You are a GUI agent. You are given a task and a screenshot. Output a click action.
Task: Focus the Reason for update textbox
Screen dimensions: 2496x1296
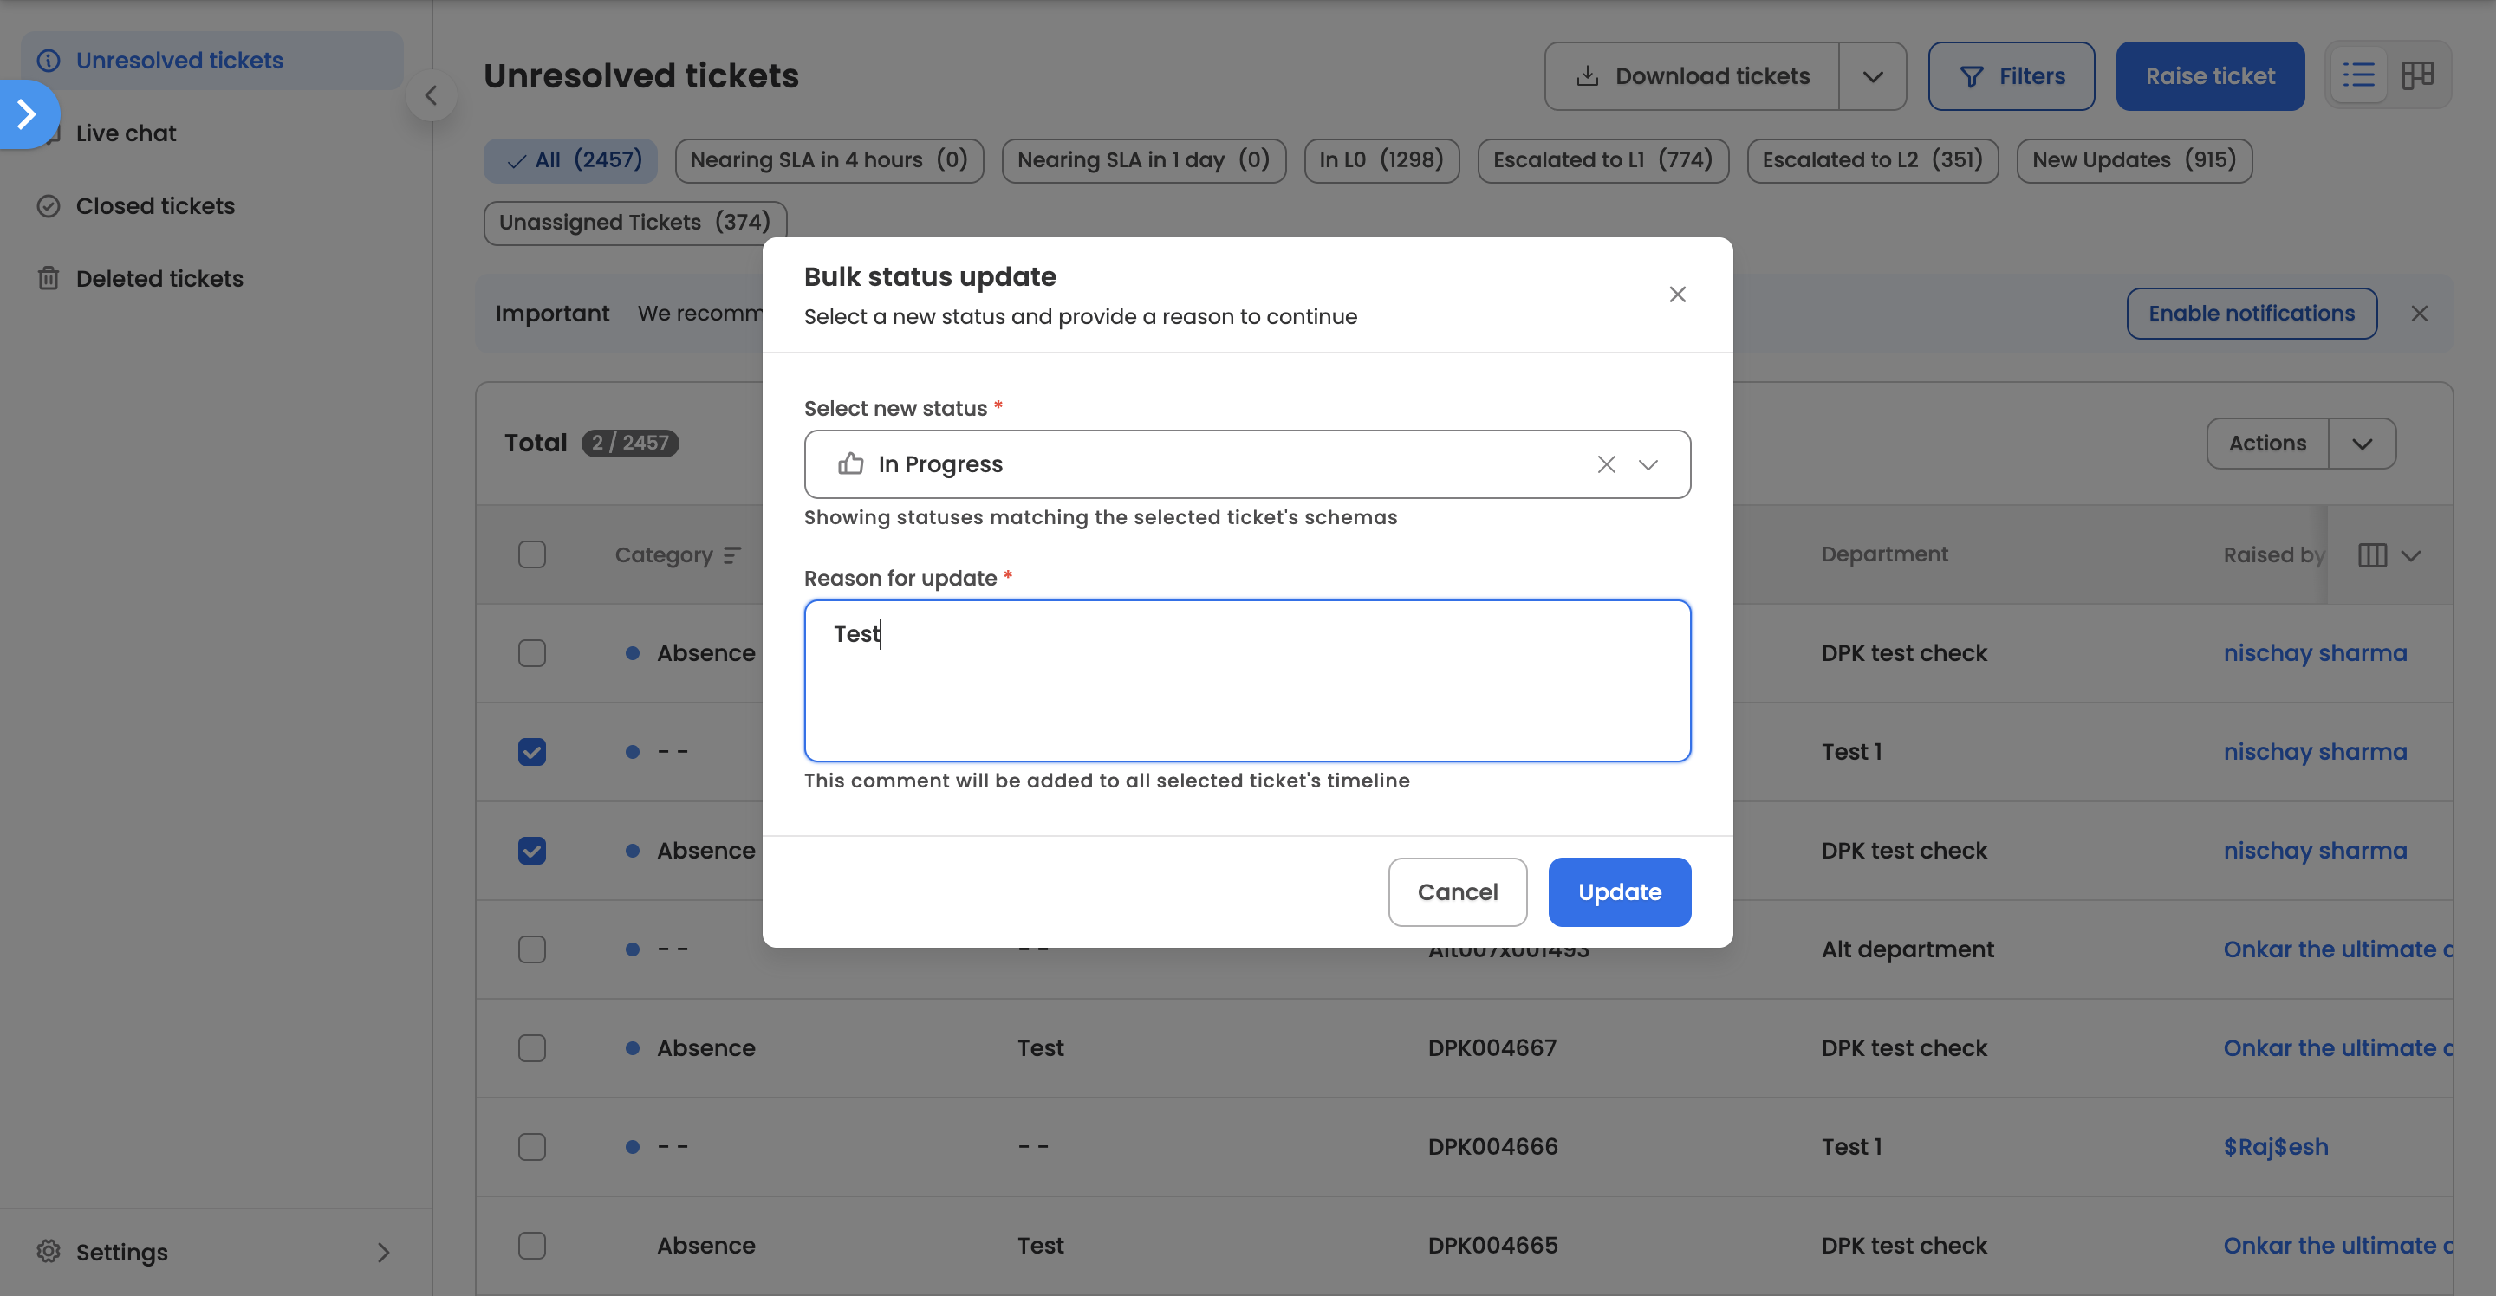(1246, 681)
